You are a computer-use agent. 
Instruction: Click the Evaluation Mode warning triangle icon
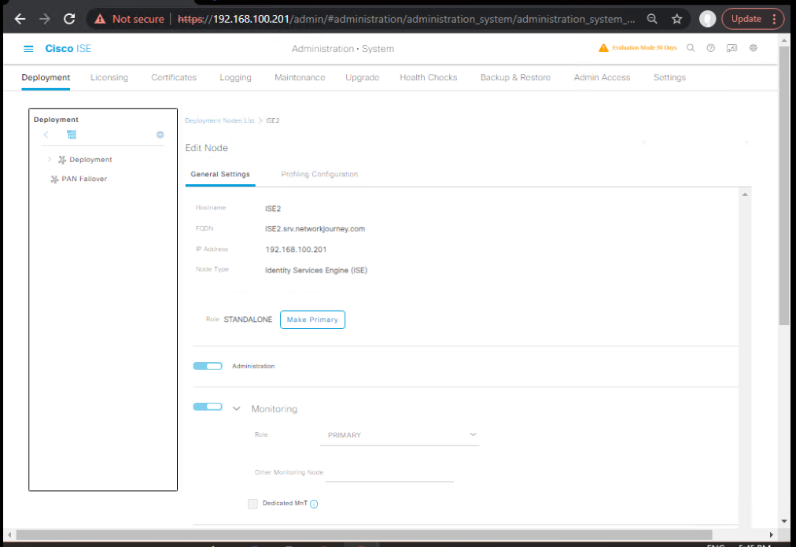click(x=603, y=48)
